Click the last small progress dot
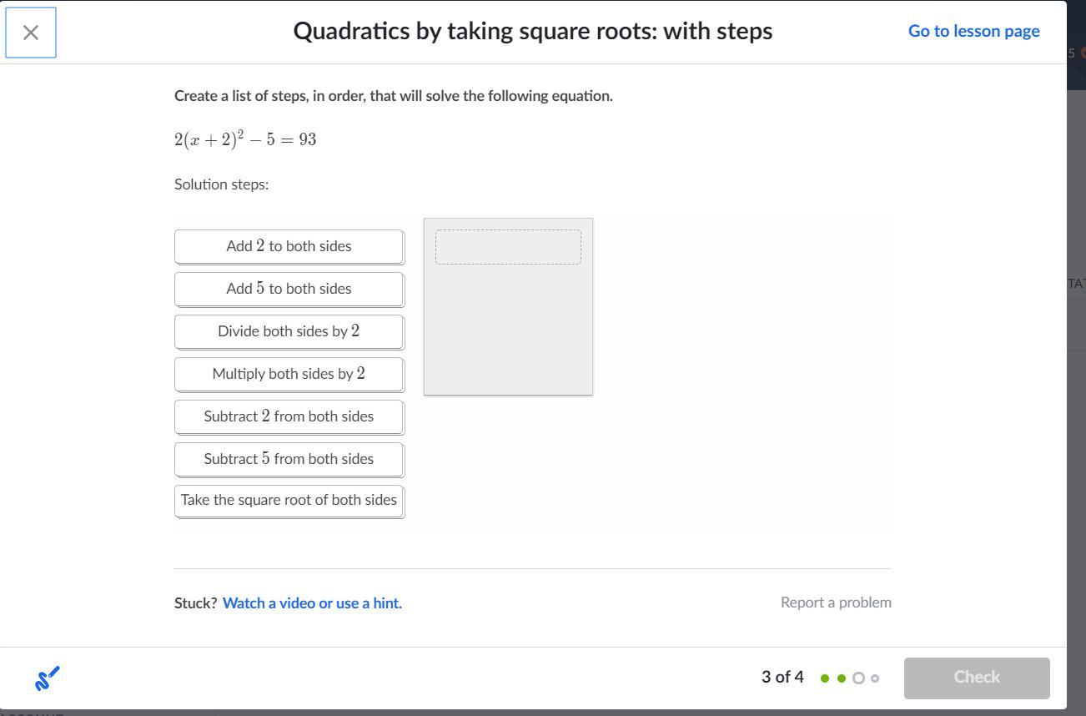The height and width of the screenshot is (716, 1086). [874, 678]
